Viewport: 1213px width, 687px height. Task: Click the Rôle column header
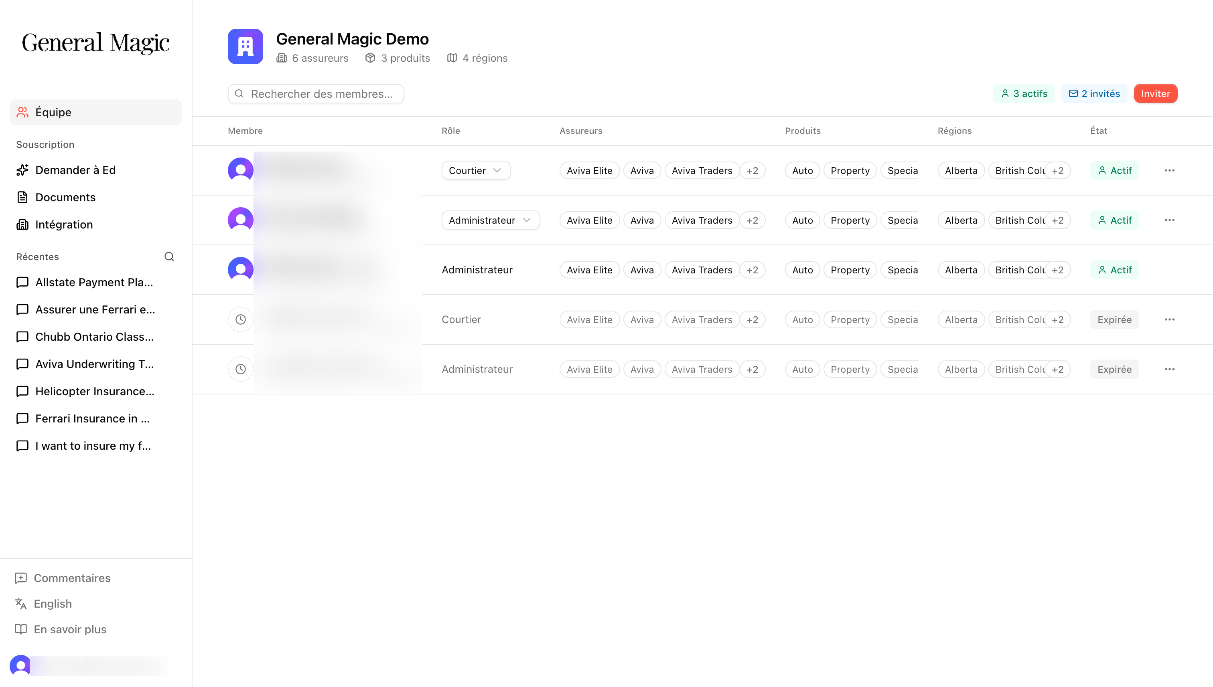point(451,131)
